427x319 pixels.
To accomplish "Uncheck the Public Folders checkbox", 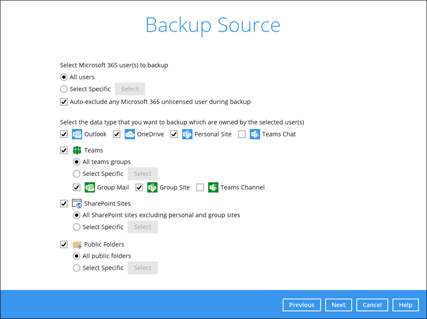I will tap(64, 244).
